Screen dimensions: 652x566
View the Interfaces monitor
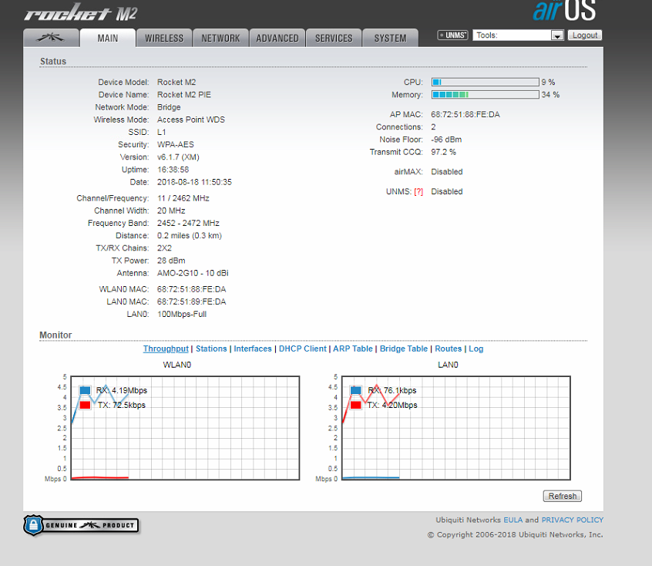click(253, 349)
